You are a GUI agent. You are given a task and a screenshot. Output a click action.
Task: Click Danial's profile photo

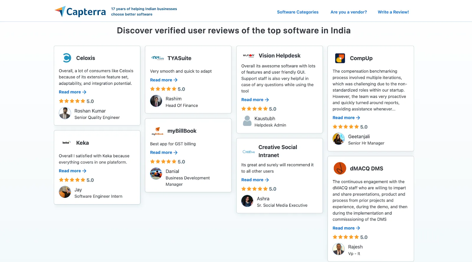[156, 174]
